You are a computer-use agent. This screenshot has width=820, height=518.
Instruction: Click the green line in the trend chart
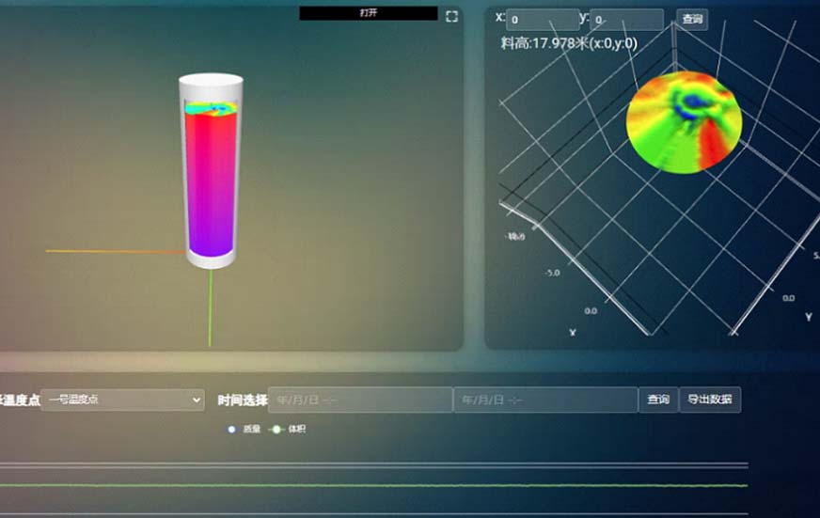tap(376, 485)
